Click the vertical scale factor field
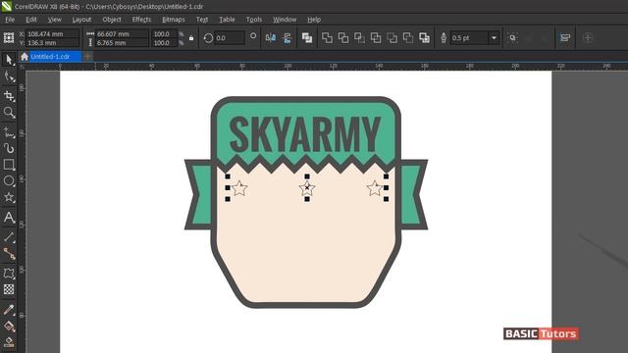The image size is (628, 353). pos(164,42)
